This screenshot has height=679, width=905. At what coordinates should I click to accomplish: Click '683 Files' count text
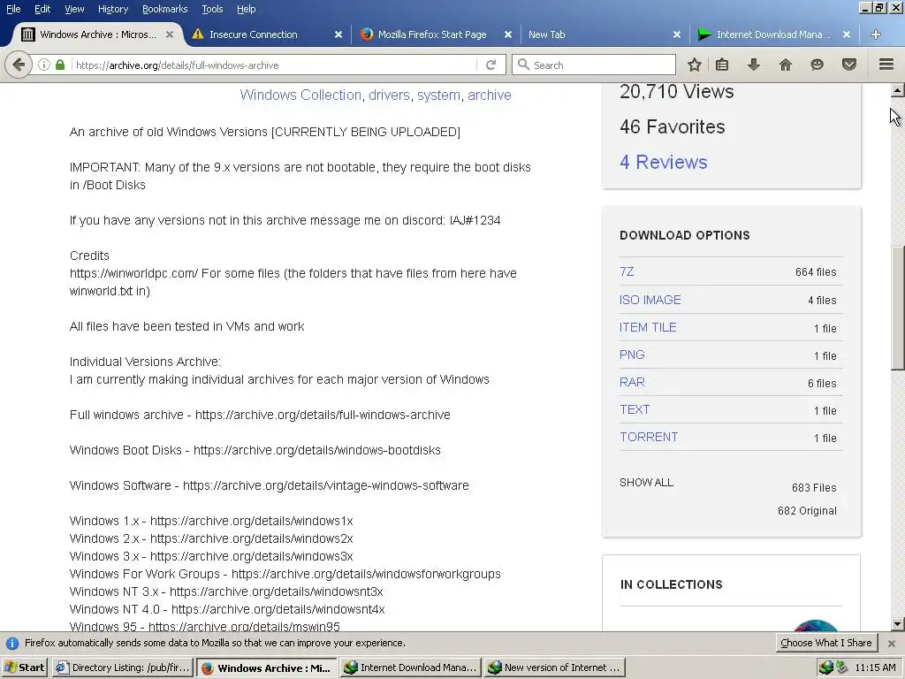(814, 488)
